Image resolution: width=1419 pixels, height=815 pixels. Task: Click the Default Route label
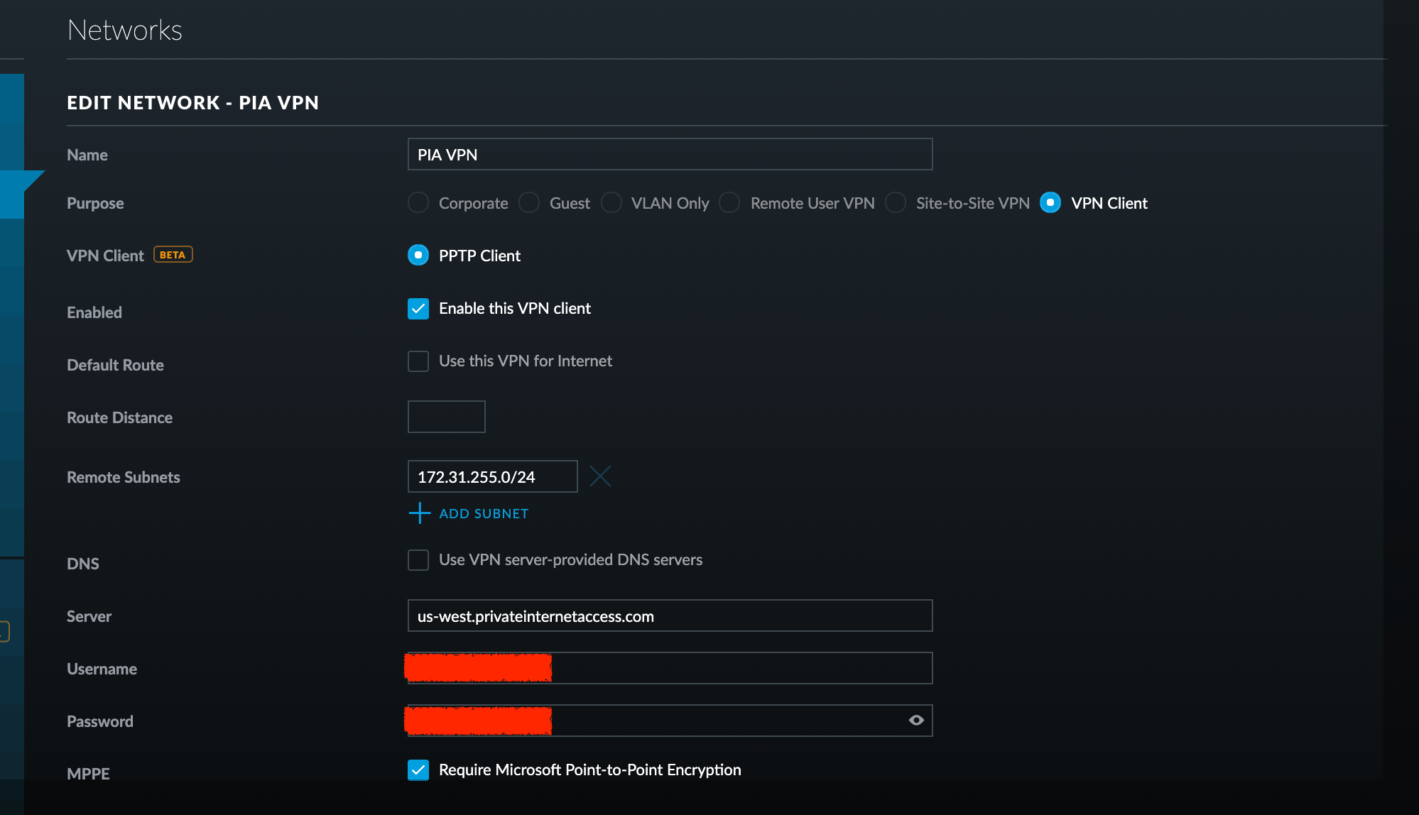click(115, 365)
